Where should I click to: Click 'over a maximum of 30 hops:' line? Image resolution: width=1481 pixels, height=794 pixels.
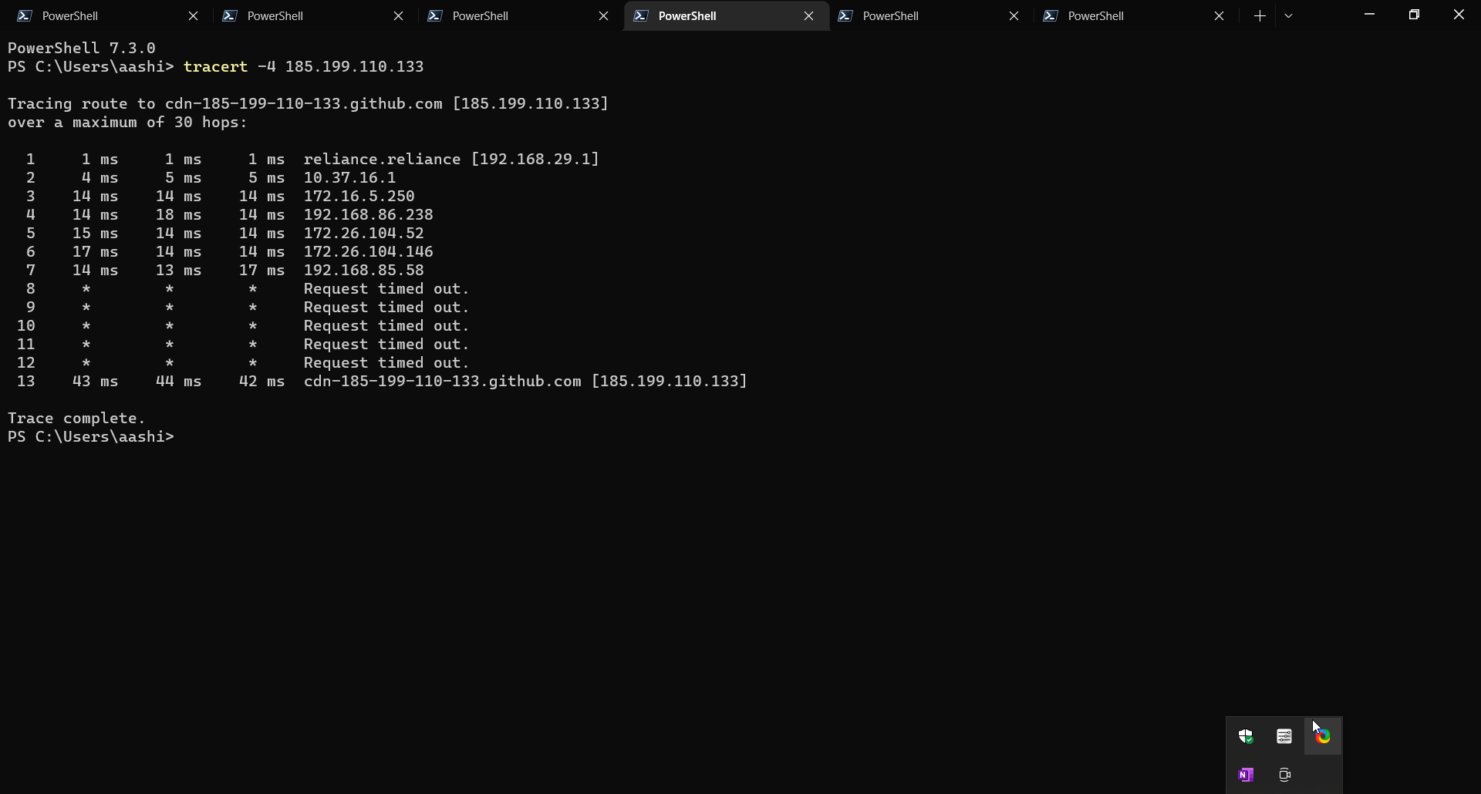(x=128, y=122)
